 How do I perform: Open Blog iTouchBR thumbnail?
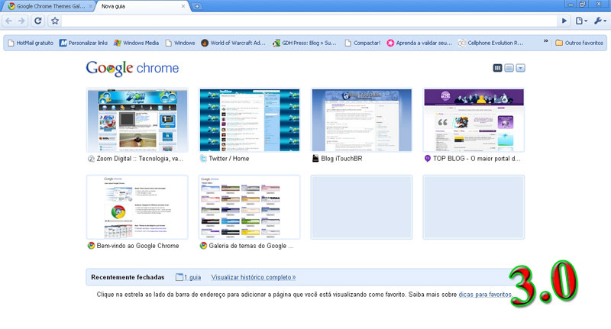(361, 121)
